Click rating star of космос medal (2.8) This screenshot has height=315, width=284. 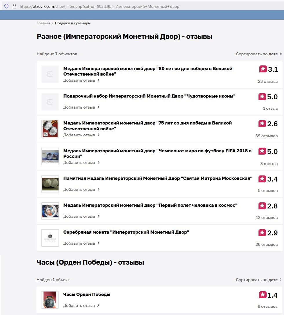(262, 206)
